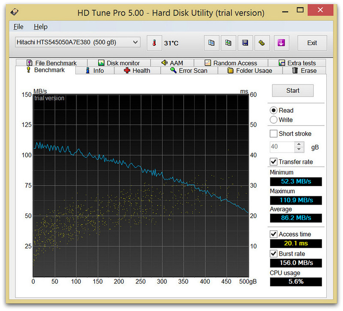The height and width of the screenshot is (311, 343).
Task: Click the thermometer temperature icon
Action: point(154,43)
